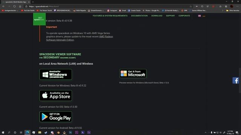This screenshot has height=135, width=241.
Task: Click the Get it from Microsoft badge
Action: pos(133,73)
